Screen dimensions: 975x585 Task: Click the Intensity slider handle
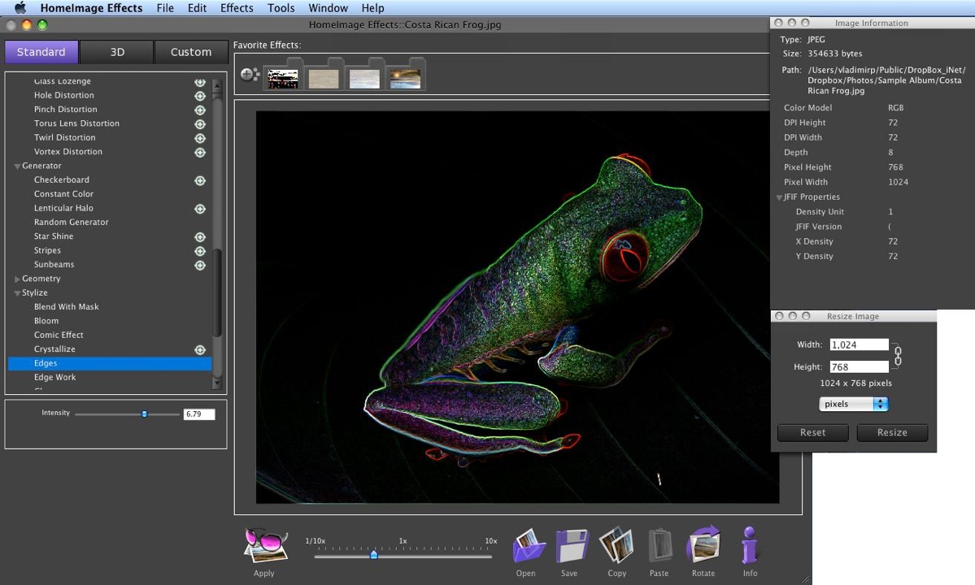coord(144,414)
